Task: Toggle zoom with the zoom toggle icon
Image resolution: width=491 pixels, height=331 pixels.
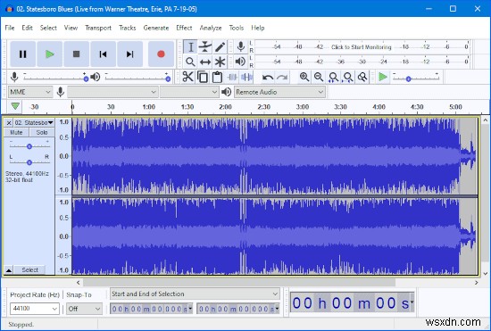Action: [x=362, y=77]
